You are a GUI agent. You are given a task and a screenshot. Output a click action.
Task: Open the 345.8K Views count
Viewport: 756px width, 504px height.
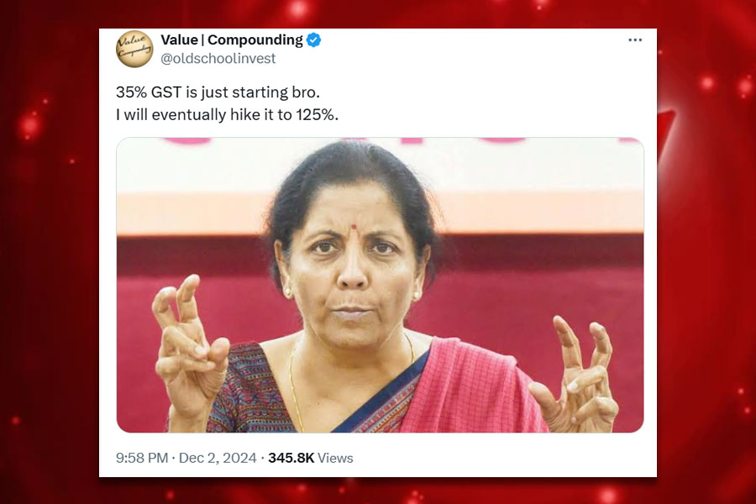coord(311,458)
